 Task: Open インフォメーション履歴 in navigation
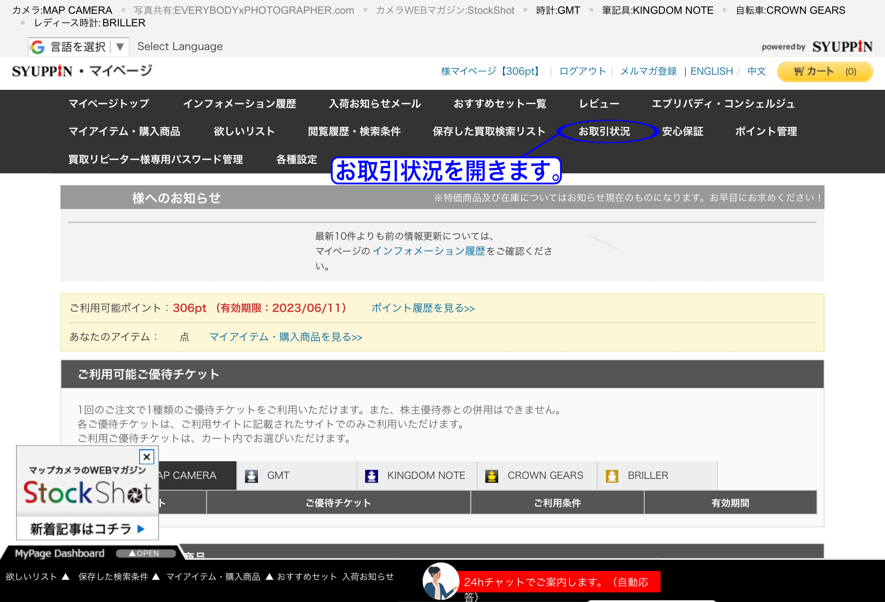click(240, 104)
